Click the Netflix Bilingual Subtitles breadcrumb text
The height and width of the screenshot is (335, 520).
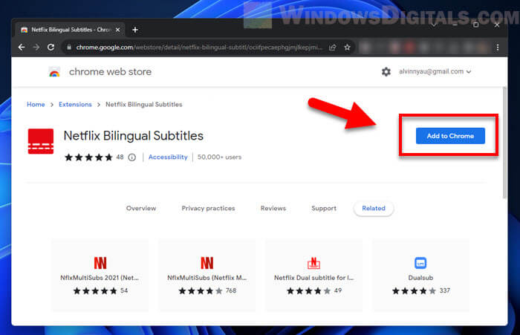[x=144, y=105]
